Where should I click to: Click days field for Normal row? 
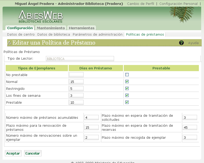pos(76,82)
